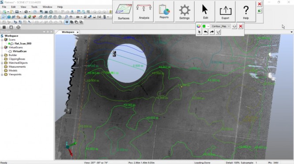
Task: Open the Help menu in menu bar
Action: click(60, 7)
